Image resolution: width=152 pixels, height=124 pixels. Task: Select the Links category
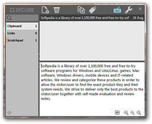[x=22, y=33]
